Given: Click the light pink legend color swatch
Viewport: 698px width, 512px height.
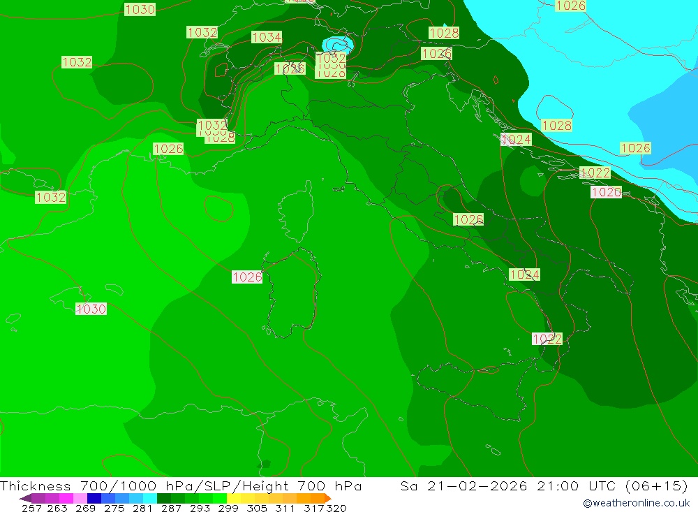Looking at the screenshot, I should point(80,498).
